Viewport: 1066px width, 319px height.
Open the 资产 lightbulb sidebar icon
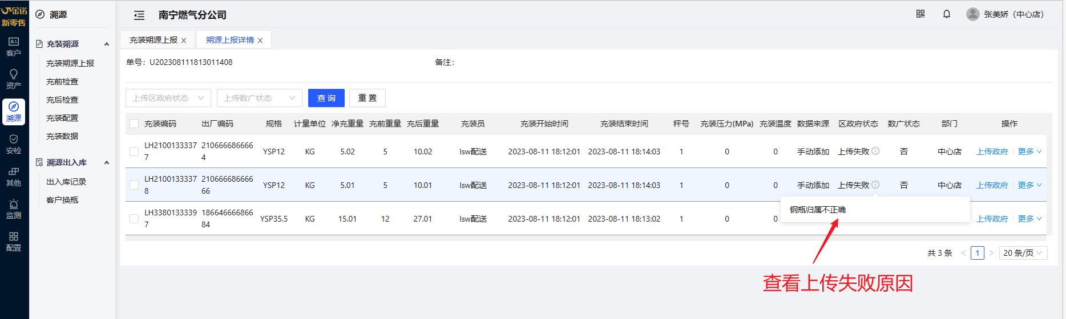14,79
